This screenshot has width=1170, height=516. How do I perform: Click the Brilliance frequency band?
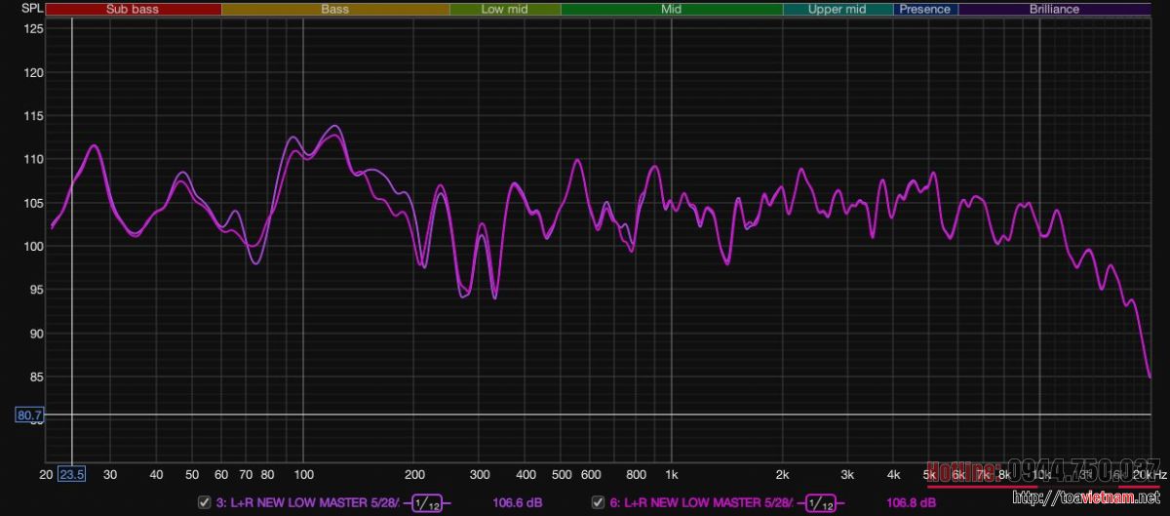pos(1054,9)
